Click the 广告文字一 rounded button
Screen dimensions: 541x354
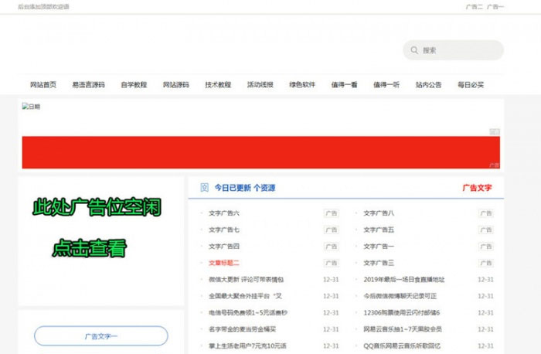101,335
